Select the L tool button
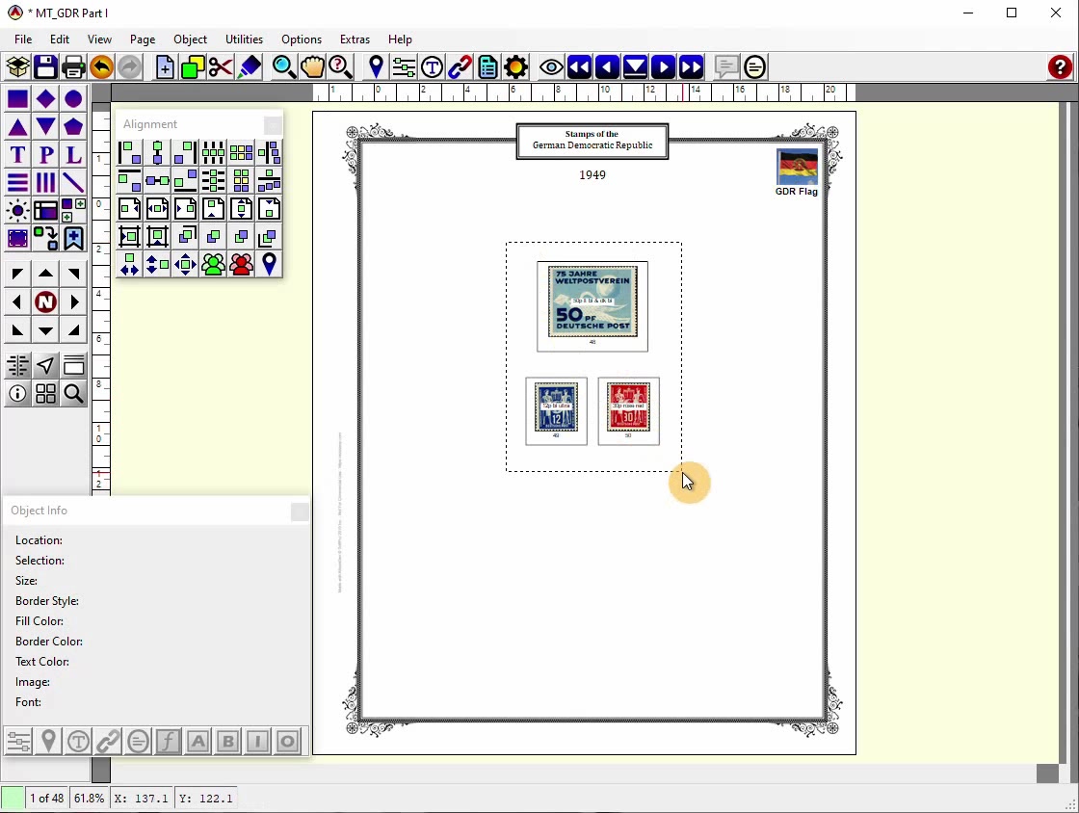Viewport: 1079px width, 813px height. pos(73,155)
